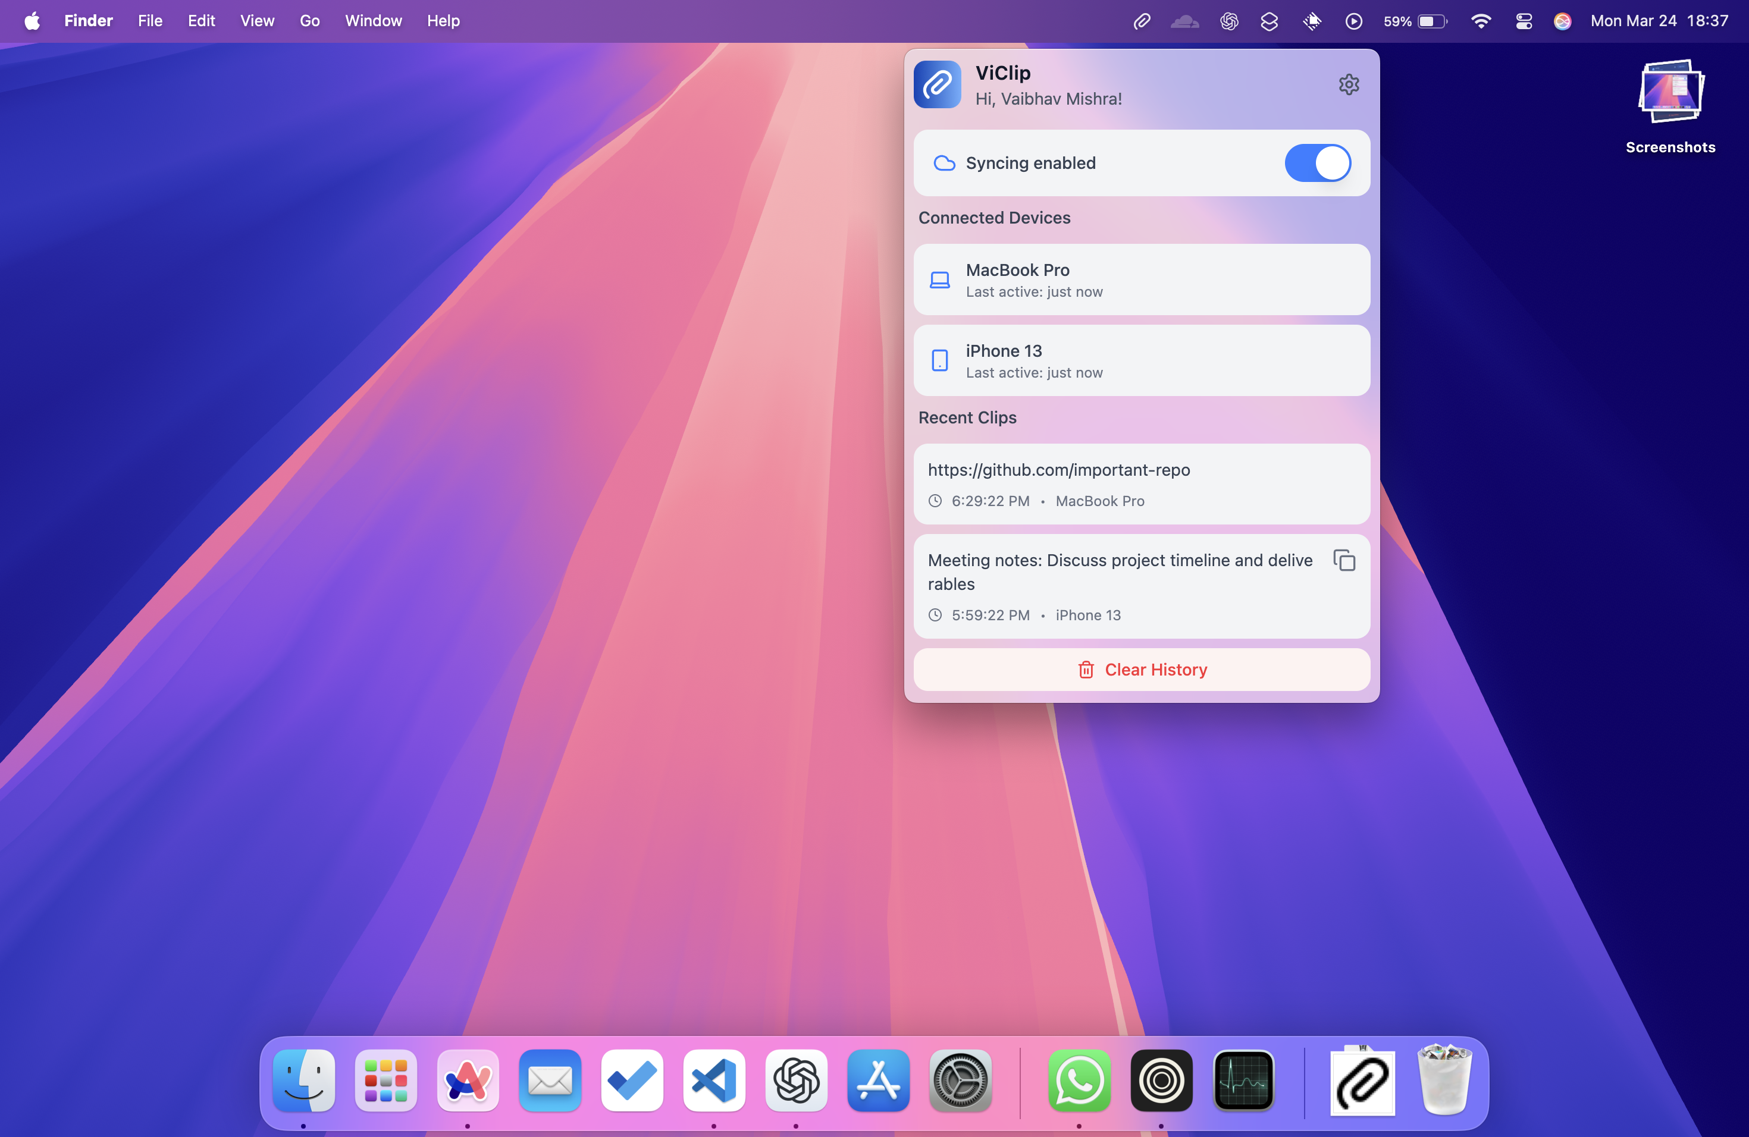
Task: Open ChatGPT menu bar icon
Action: point(1228,21)
